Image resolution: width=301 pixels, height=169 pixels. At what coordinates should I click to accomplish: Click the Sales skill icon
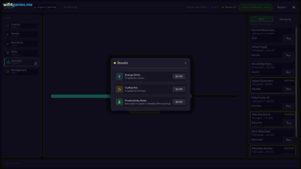(x=7, y=53)
